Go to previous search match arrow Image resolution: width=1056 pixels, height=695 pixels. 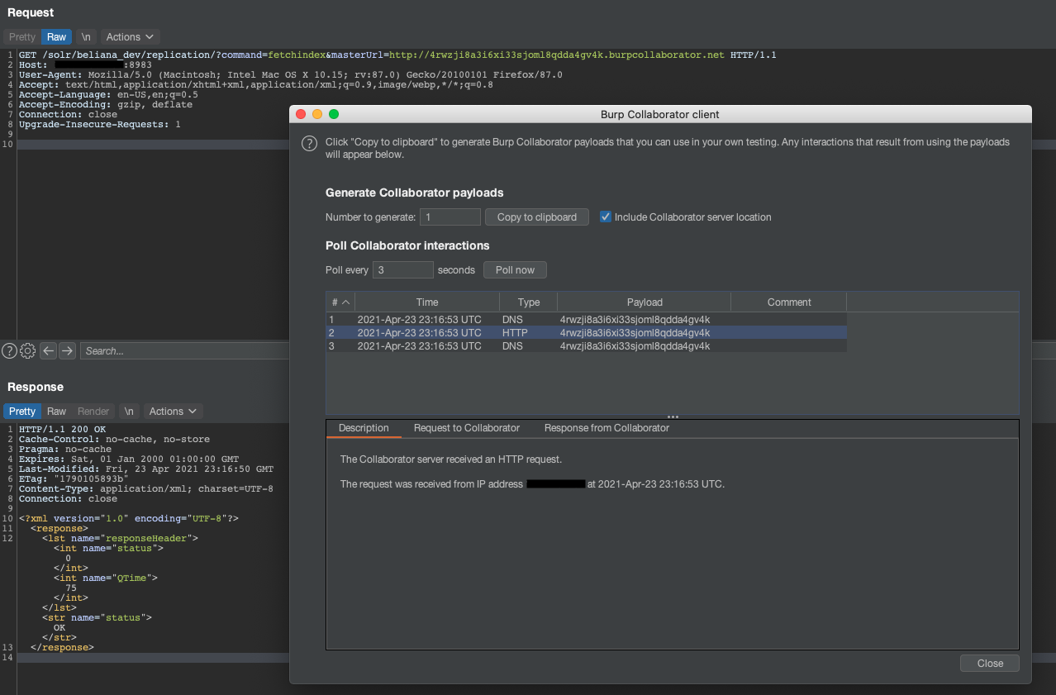[x=49, y=350]
